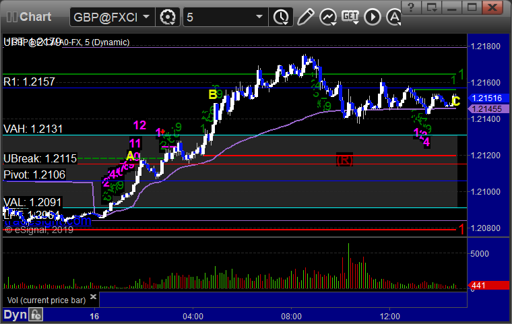Close the chart window with red X
This screenshot has height=324, width=512.
click(492, 7)
